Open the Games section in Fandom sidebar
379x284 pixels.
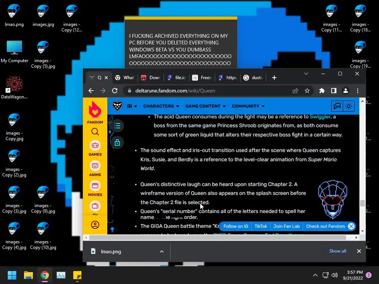click(95, 148)
